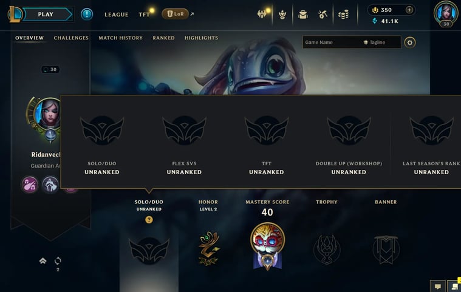Open the Clash helmet icon
Image resolution: width=461 pixels, height=292 pixels.
pos(262,14)
